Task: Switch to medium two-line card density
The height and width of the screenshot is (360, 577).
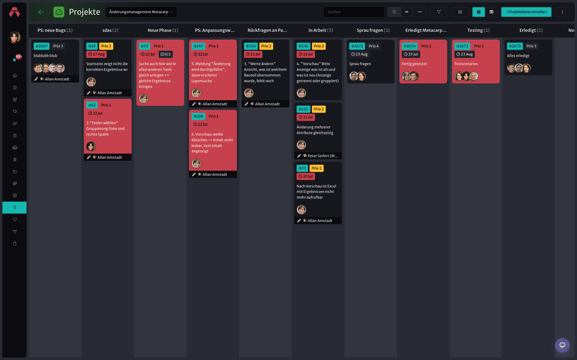Action: click(x=407, y=12)
